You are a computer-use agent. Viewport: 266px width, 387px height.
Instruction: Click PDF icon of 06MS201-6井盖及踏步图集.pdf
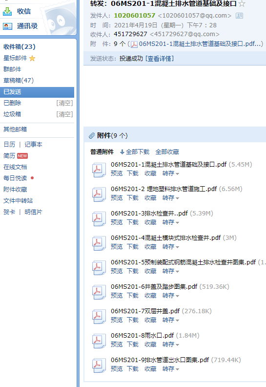click(x=99, y=292)
